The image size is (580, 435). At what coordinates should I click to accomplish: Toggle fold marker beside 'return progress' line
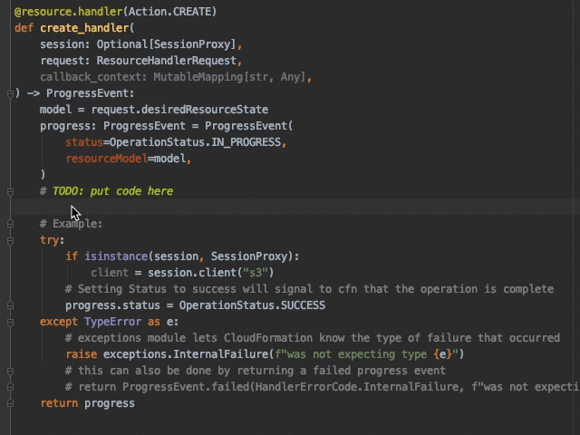[10, 403]
